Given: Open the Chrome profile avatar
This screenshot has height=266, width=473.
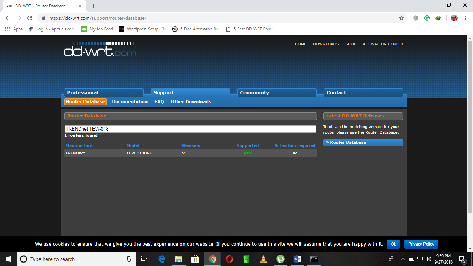Looking at the screenshot, I should pyautogui.click(x=454, y=18).
